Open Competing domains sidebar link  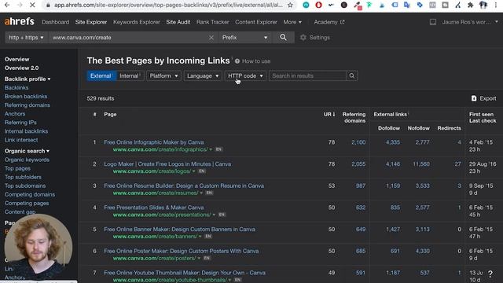click(x=30, y=194)
